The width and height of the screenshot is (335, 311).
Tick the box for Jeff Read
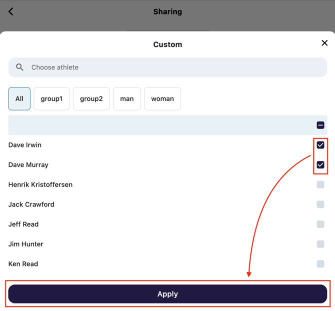tap(320, 224)
